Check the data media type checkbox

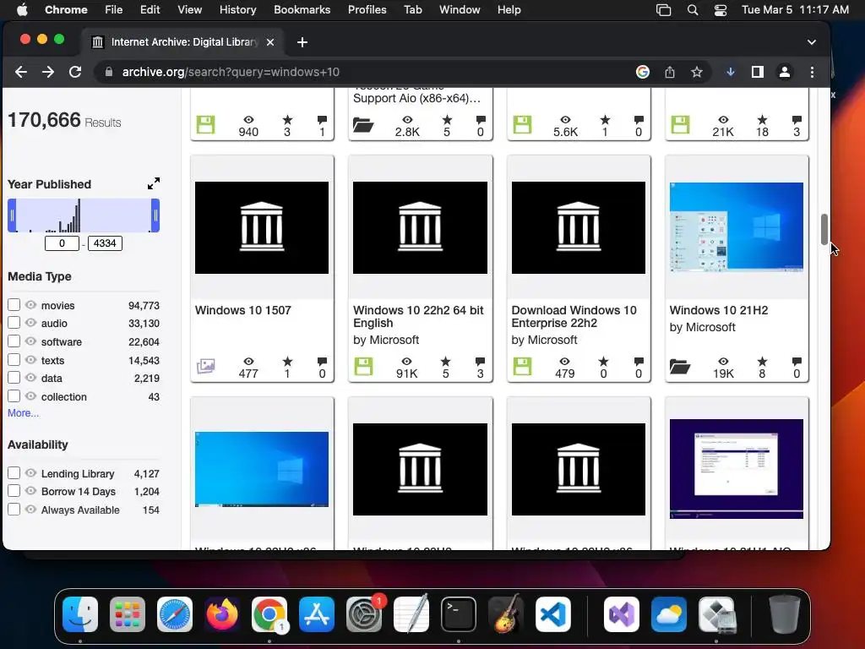[x=14, y=378]
